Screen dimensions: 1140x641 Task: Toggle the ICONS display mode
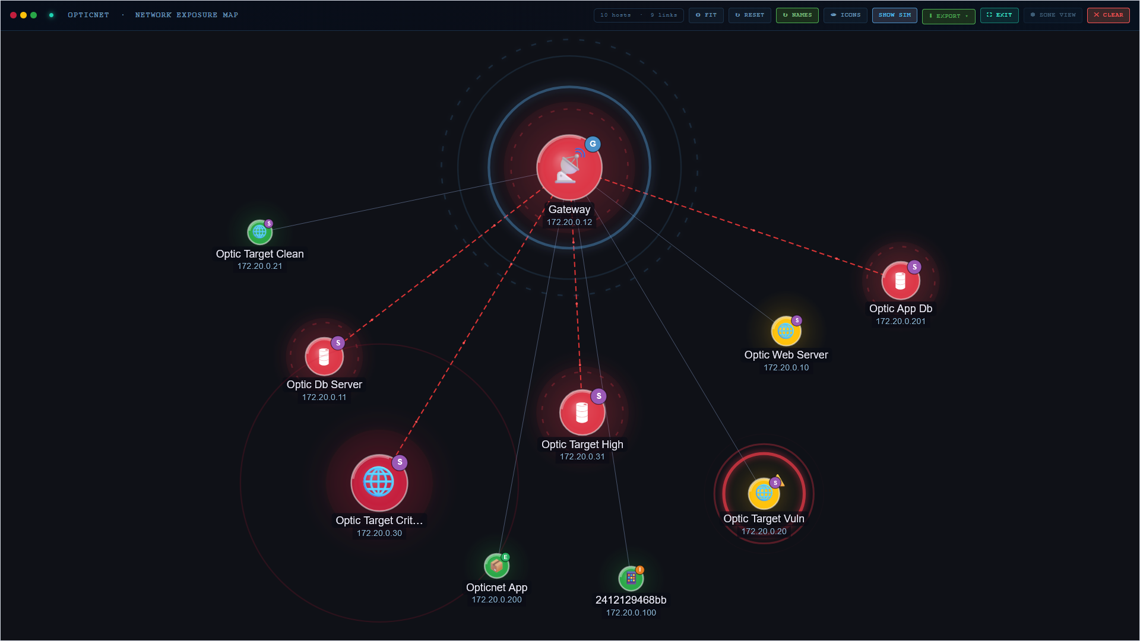point(845,15)
